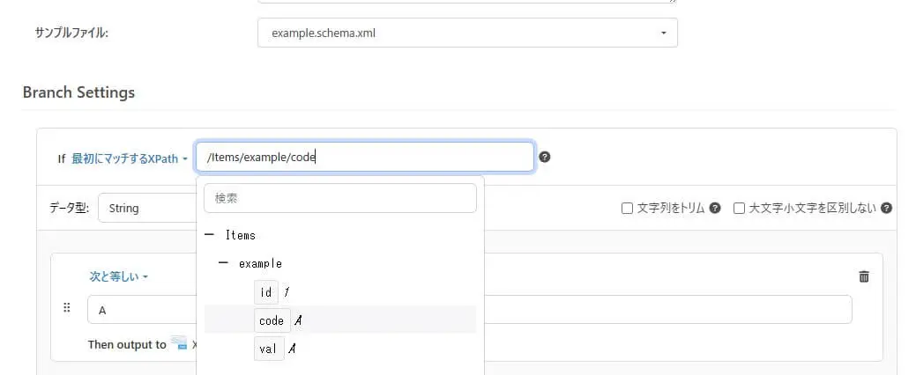Select the code node in the tree
916x375 pixels.
[x=271, y=320]
